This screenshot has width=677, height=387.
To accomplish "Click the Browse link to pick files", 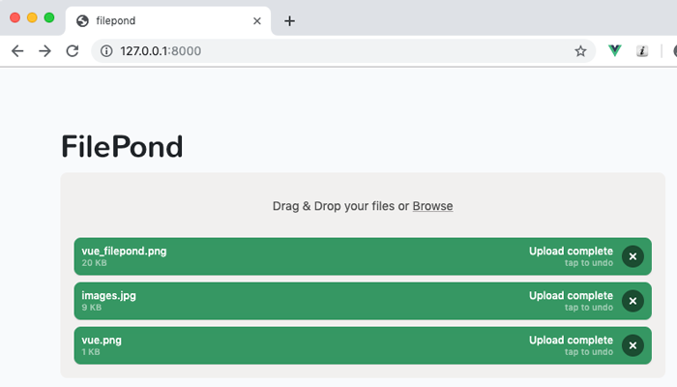I will (x=432, y=206).
